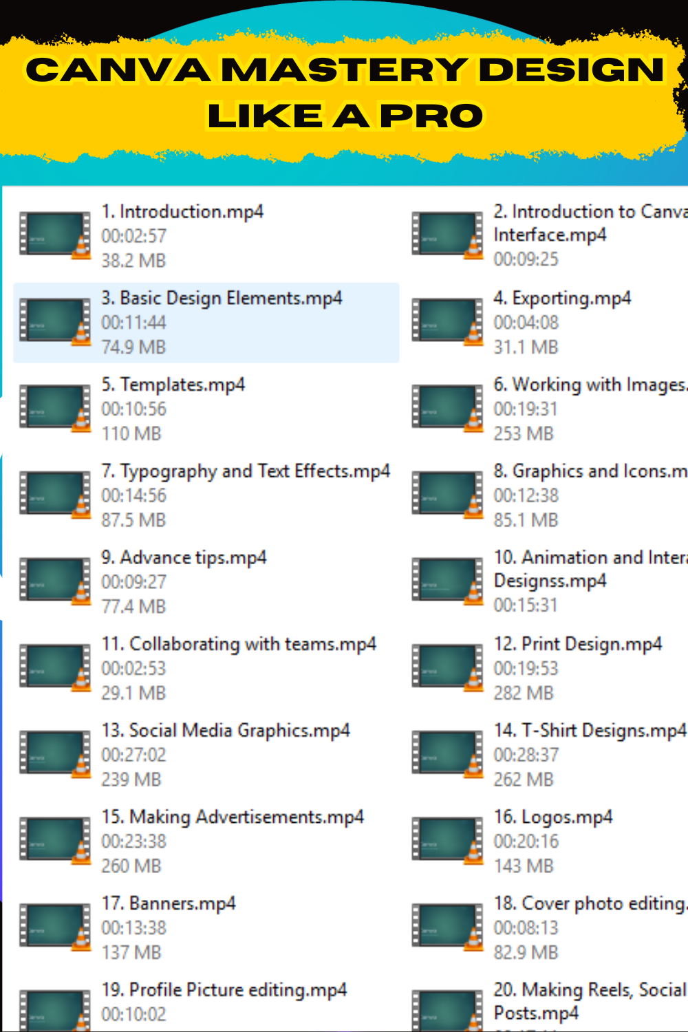Click the video icon for 1. Introduction.mp4
Screen dimensions: 688x1032
55,235
